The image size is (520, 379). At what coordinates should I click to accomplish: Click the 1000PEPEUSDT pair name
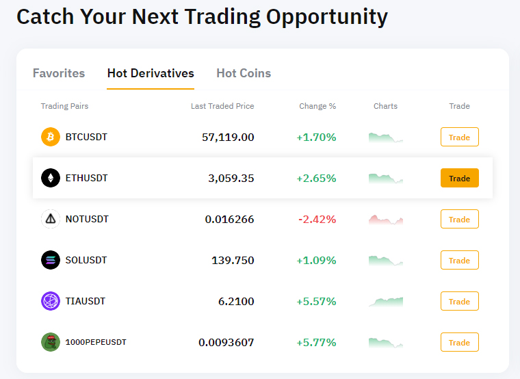96,342
